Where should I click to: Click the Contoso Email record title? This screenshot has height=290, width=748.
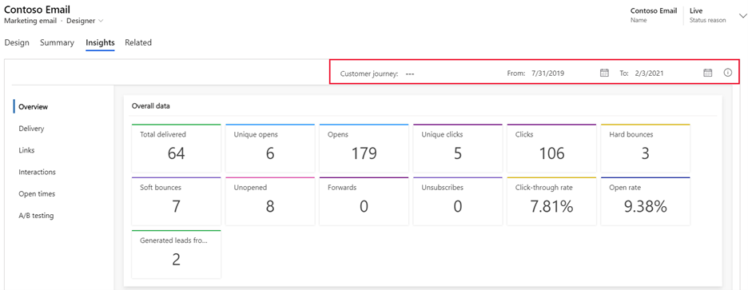38,9
